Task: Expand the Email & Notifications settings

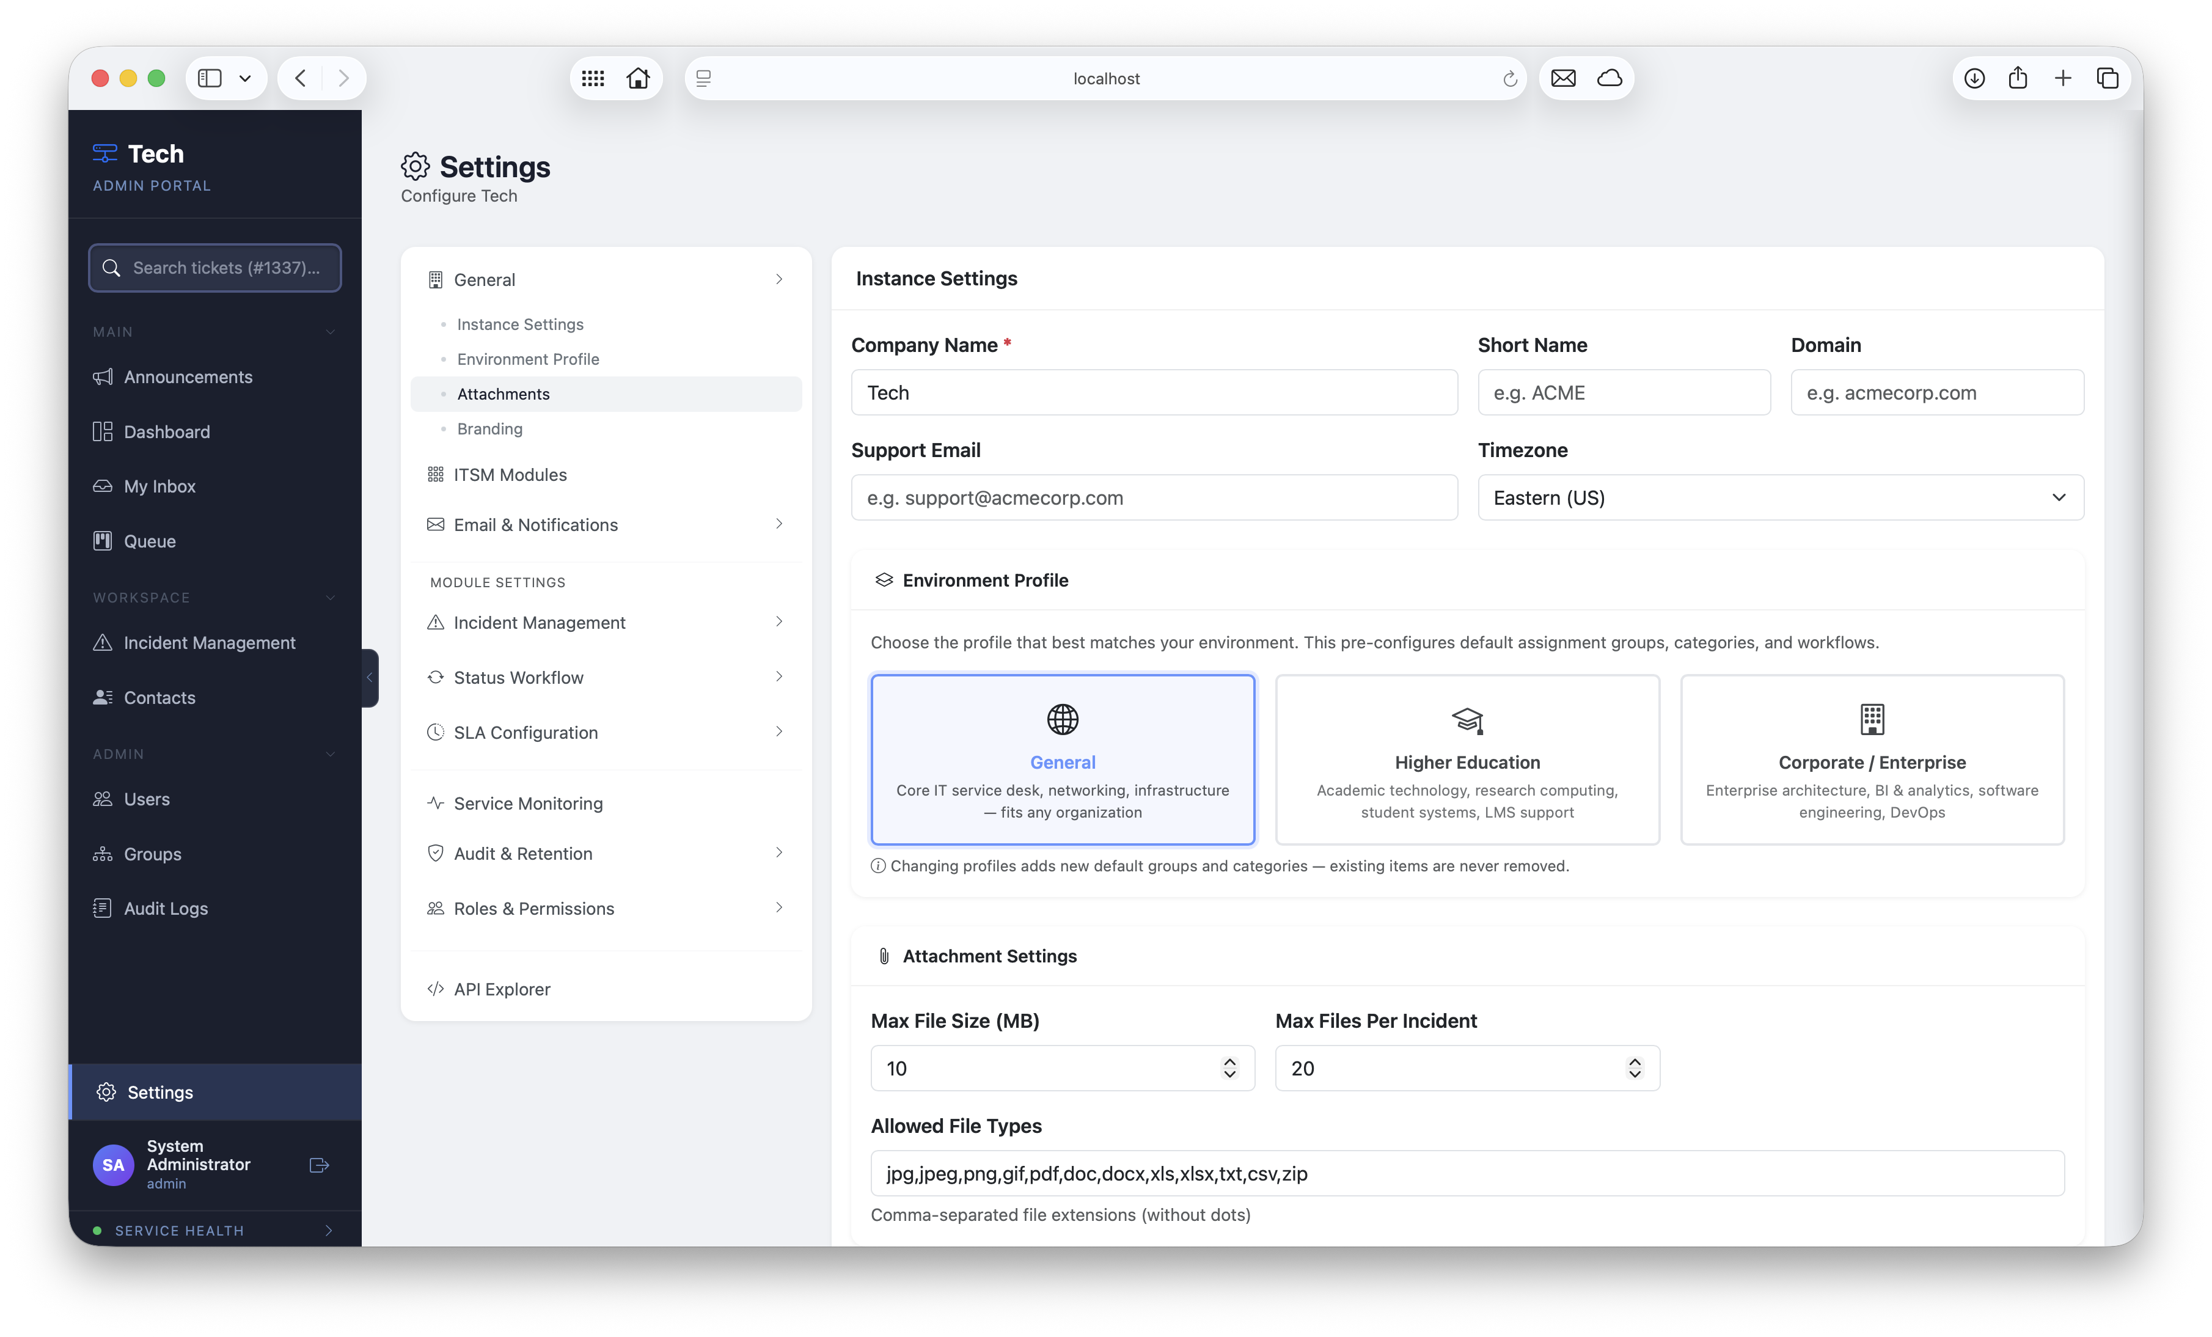Action: pos(535,524)
